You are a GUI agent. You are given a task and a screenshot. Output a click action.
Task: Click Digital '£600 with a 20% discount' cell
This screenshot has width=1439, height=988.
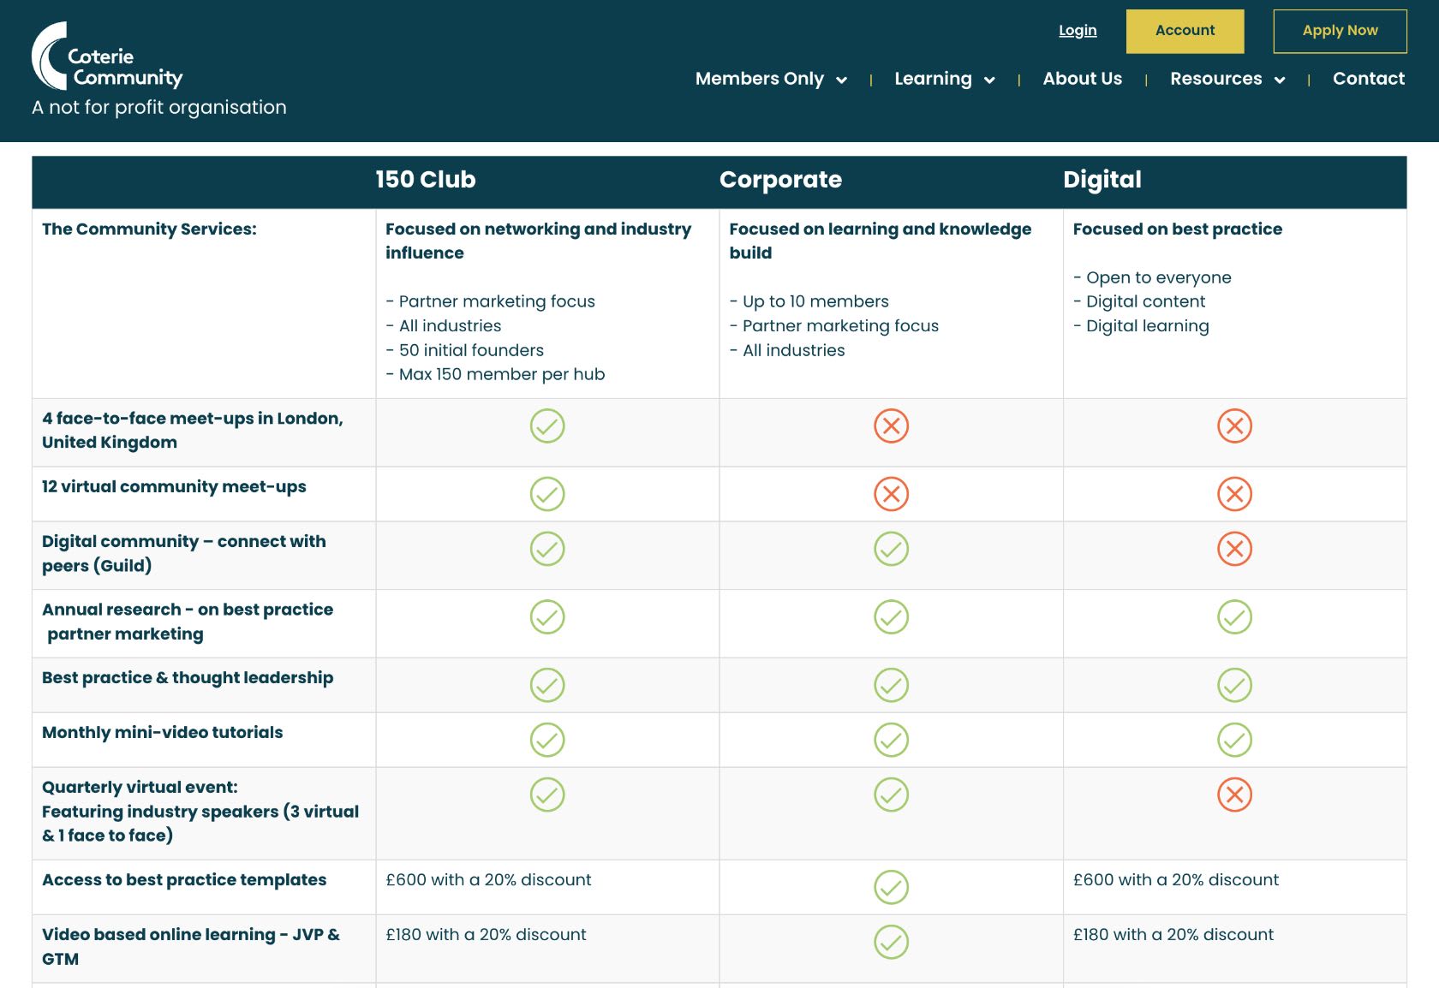(x=1175, y=879)
